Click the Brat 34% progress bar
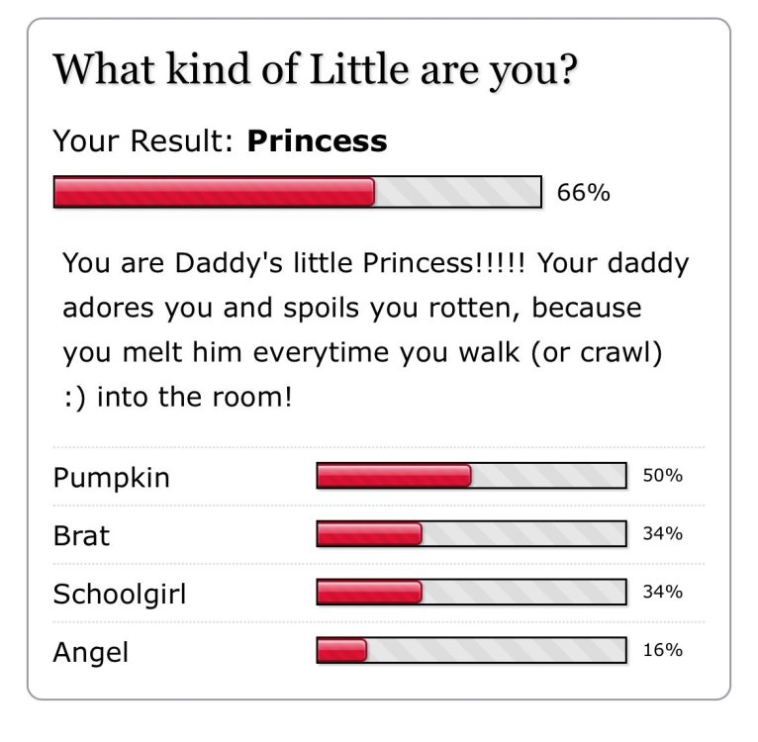Screen dimensions: 758x742 tap(471, 533)
